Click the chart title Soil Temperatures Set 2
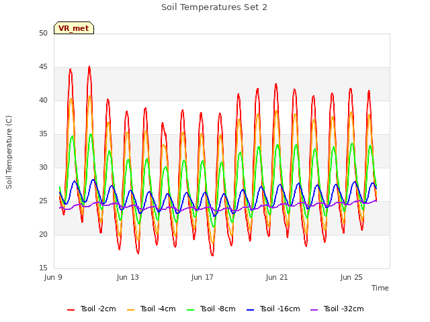Screen dimensions: 430x322 tap(214, 7)
